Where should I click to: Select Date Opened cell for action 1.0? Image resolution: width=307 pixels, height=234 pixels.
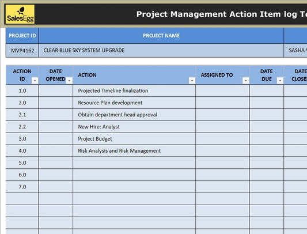point(56,90)
